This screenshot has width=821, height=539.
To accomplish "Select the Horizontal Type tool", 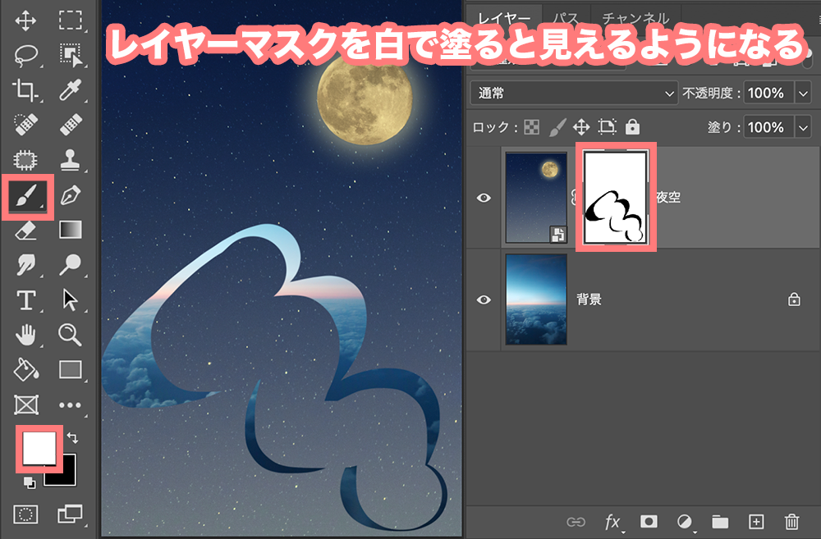I will click(25, 300).
